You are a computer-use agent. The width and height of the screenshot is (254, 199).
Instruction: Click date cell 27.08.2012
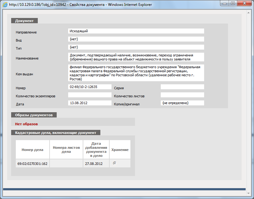coord(96,164)
